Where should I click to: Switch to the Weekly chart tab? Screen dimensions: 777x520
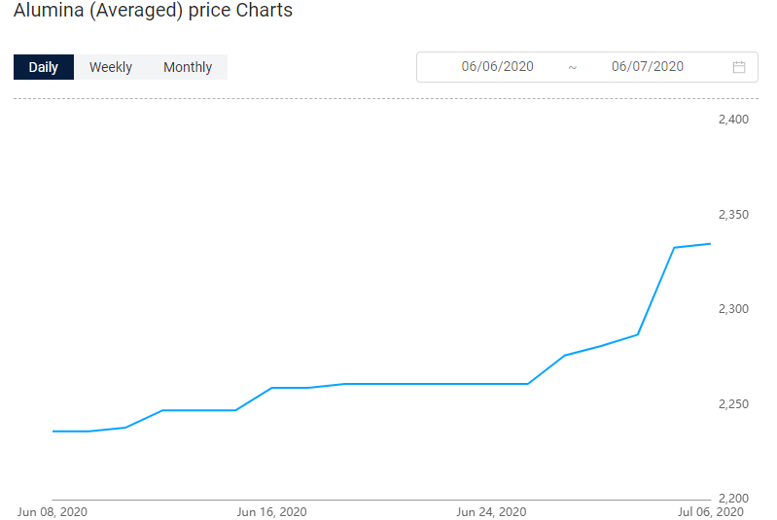[111, 67]
